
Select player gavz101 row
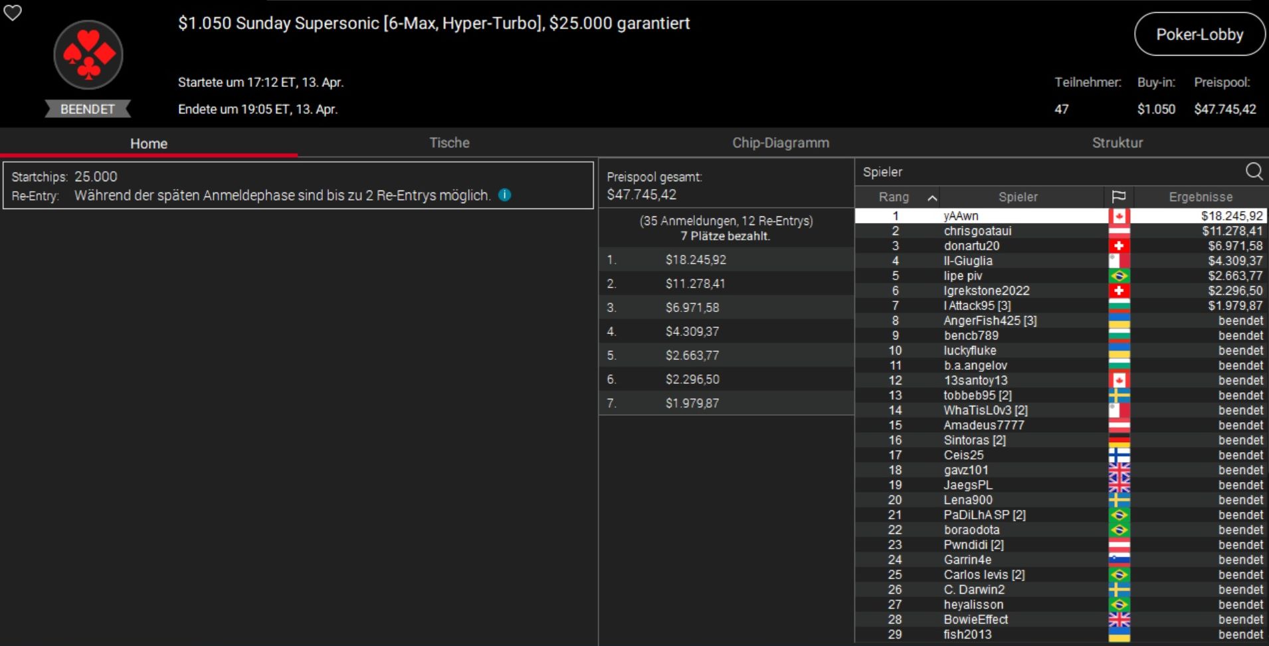1060,470
